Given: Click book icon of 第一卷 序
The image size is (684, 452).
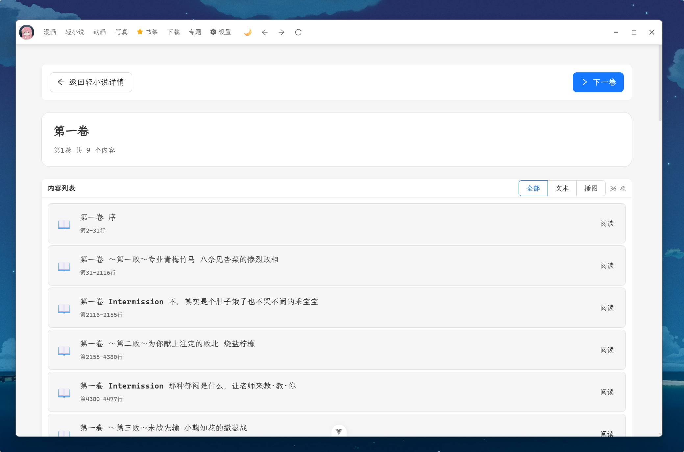Looking at the screenshot, I should [64, 224].
